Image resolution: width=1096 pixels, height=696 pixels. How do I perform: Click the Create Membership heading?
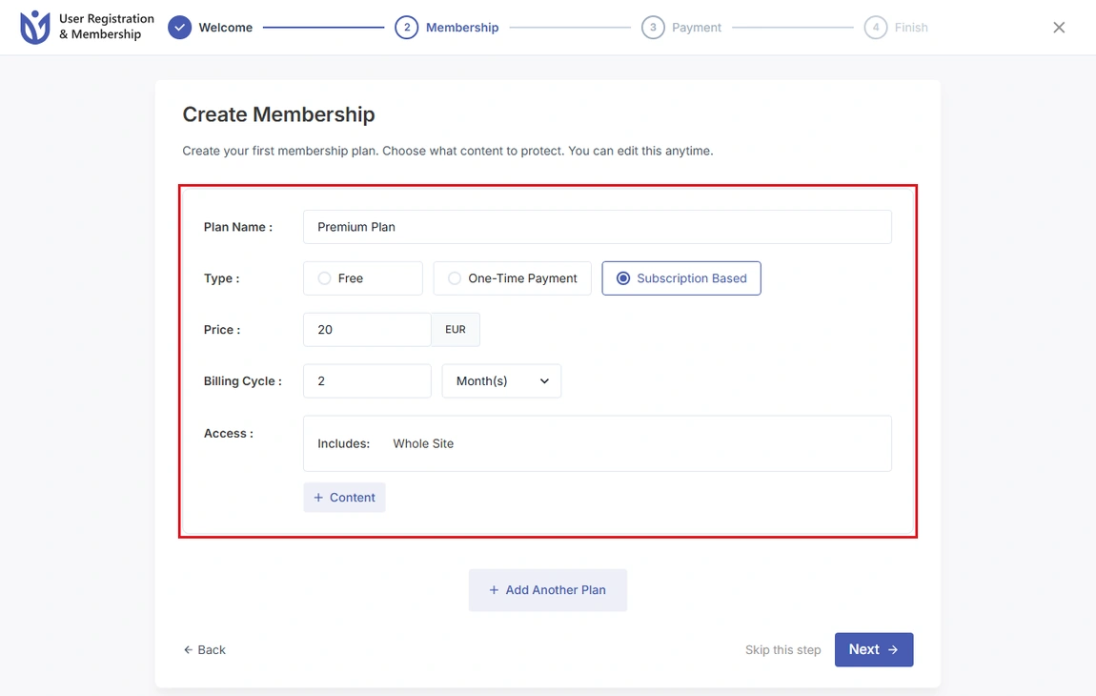pyautogui.click(x=279, y=114)
